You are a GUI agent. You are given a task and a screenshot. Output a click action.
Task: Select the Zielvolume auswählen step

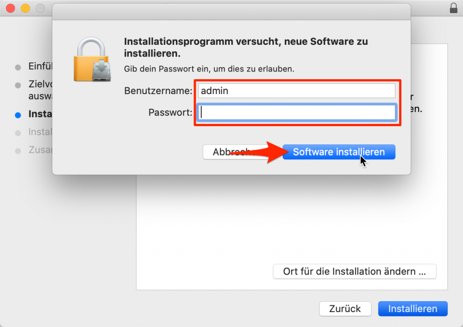click(40, 90)
